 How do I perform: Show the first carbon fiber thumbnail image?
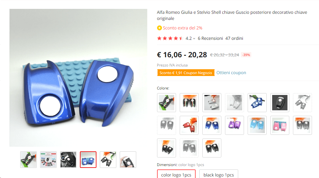point(28,160)
